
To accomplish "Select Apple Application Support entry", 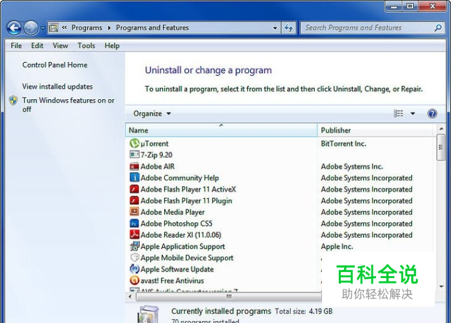I will 182,247.
